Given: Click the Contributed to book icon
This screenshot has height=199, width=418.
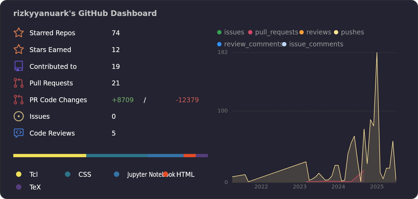Looking at the screenshot, I should 18,66.
